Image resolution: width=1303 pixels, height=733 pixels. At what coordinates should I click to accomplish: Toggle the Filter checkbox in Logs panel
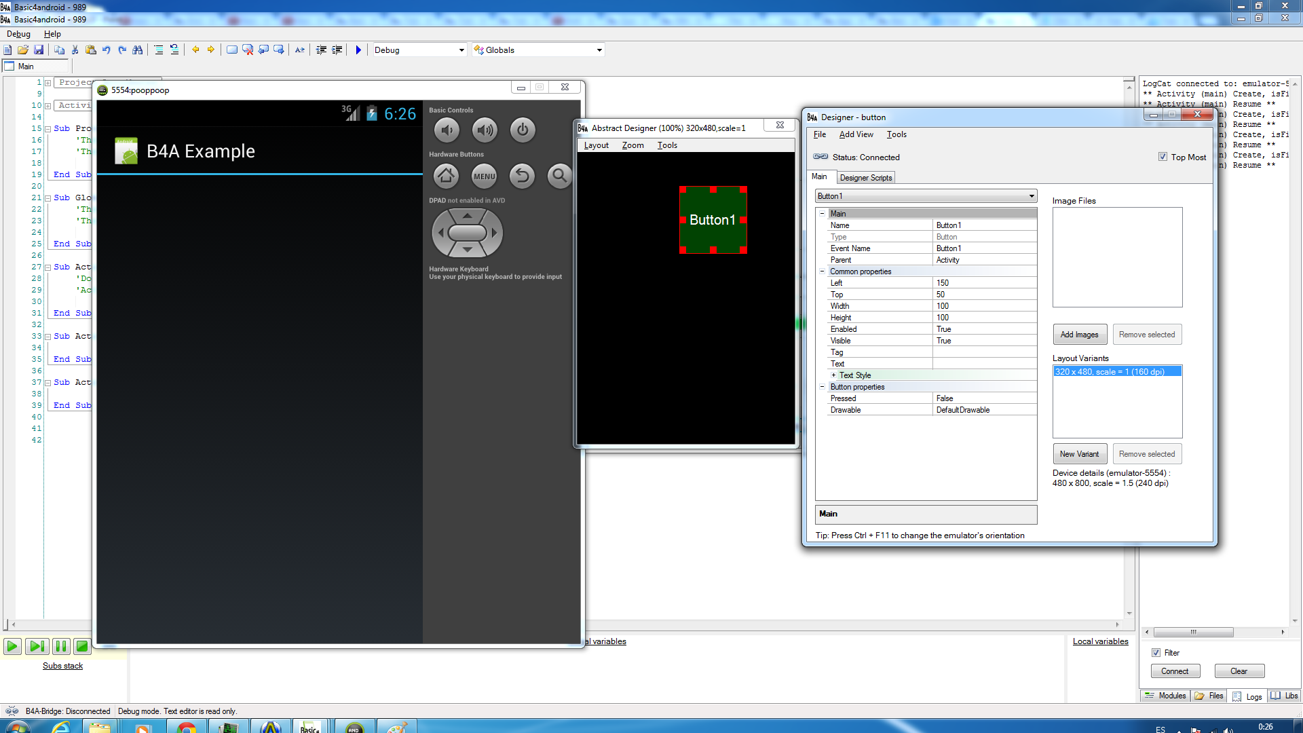pos(1156,653)
